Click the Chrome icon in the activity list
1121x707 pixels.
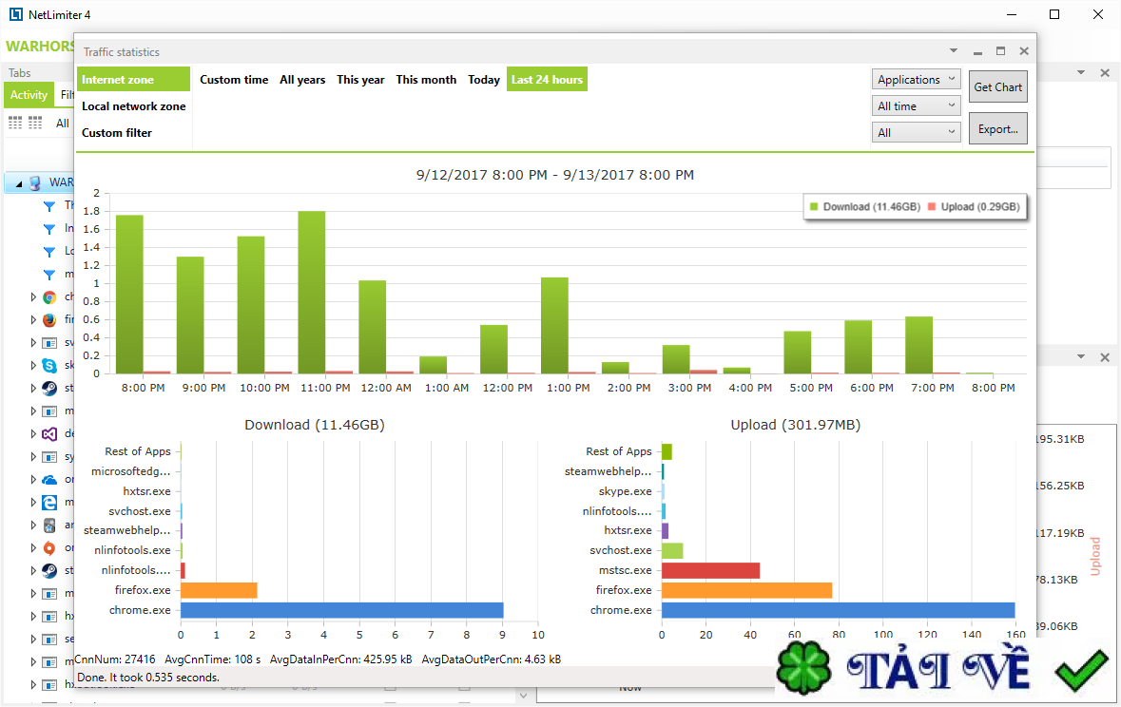pyautogui.click(x=49, y=297)
